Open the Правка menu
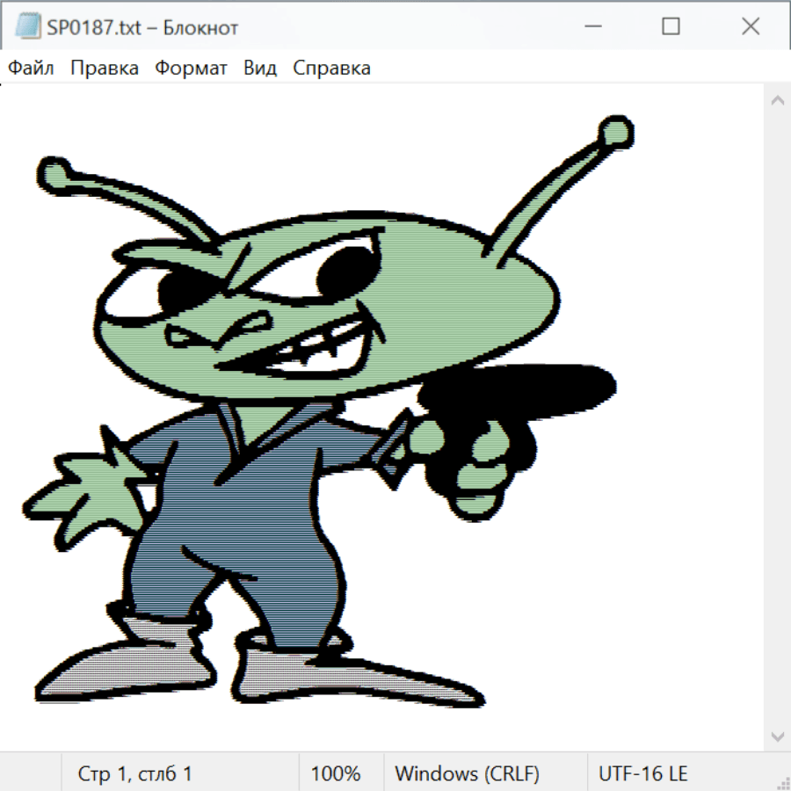The image size is (791, 791). click(x=105, y=69)
